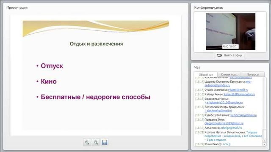The image size is (271, 152).
Task: Click the "Чат" panel title
Action: 197,68
